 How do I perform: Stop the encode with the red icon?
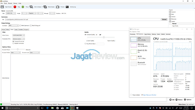[15, 7]
